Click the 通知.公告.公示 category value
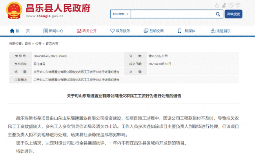Viewport: 255px width, 159px height. [x=158, y=56]
